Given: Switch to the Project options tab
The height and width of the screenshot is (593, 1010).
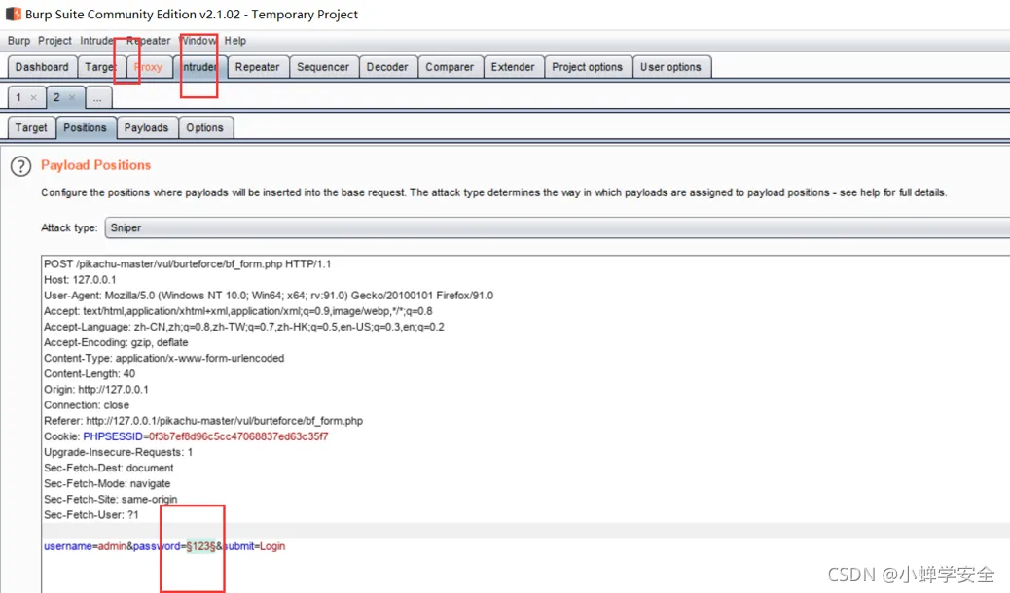Looking at the screenshot, I should coord(588,67).
